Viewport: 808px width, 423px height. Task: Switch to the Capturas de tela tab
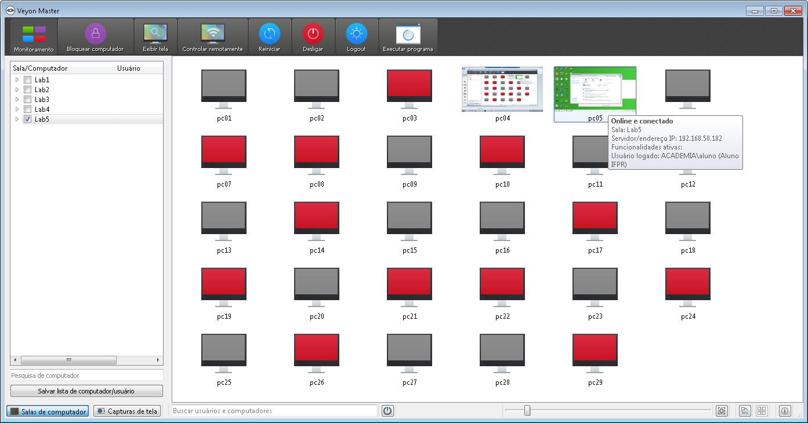(x=126, y=411)
